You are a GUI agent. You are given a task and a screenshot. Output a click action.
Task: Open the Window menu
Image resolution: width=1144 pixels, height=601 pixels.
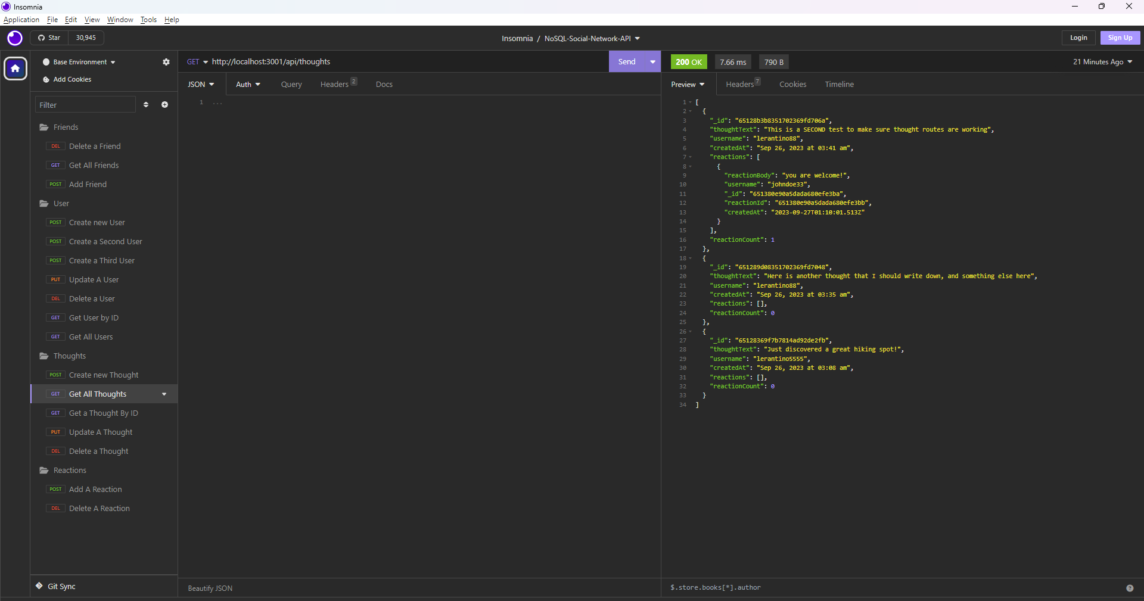point(120,20)
